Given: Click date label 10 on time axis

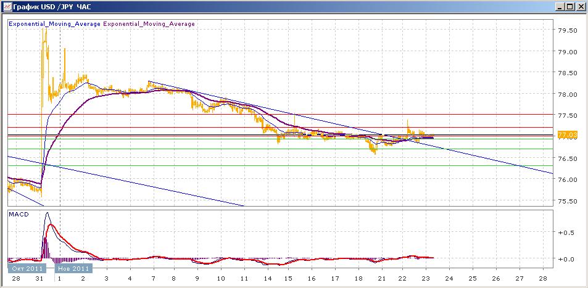Looking at the screenshot, I should point(221,279).
